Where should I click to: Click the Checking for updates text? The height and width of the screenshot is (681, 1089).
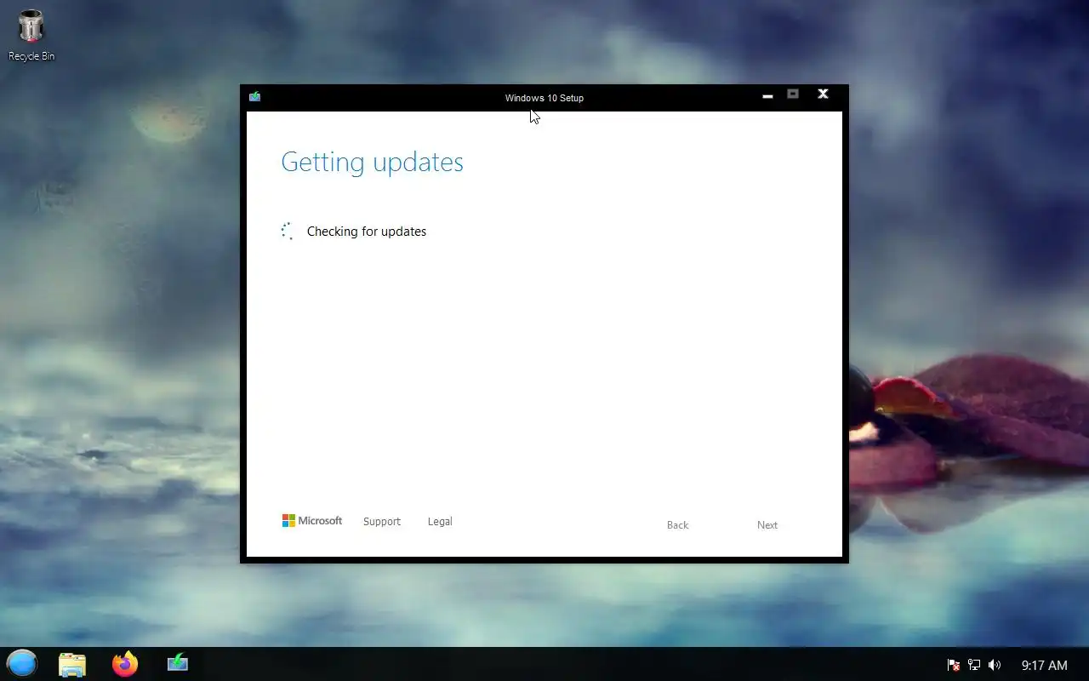tap(367, 231)
